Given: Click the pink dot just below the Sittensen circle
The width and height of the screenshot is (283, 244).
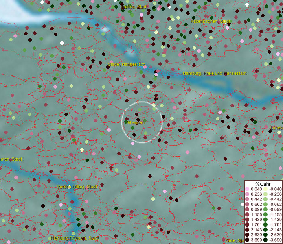Looking at the screenshot, I should pyautogui.click(x=132, y=144).
